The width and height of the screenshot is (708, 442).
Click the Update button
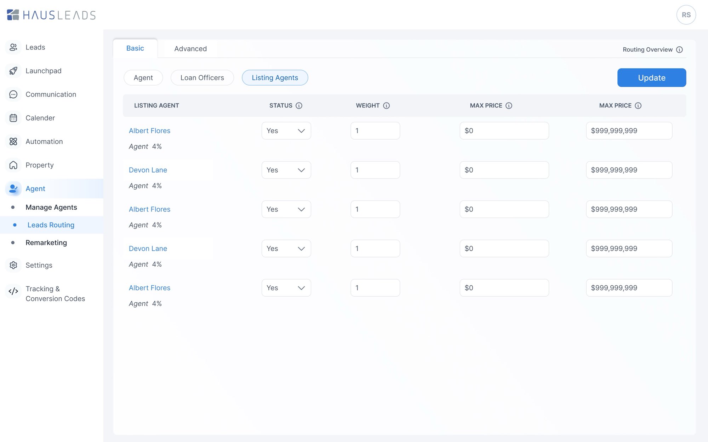652,77
